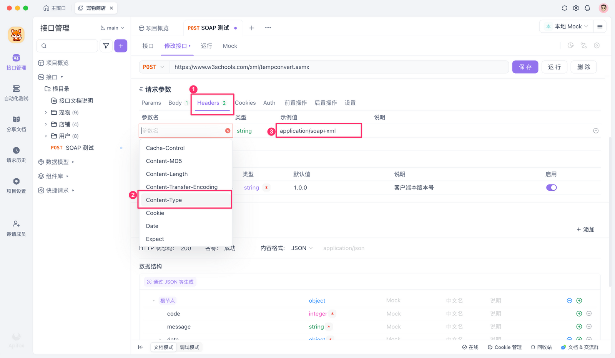Open 分享文档 in the sidebar
This screenshot has height=358, width=615.
pyautogui.click(x=16, y=124)
